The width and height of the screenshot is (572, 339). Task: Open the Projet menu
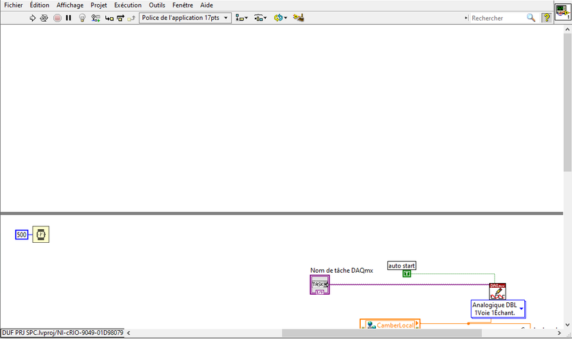tap(98, 5)
